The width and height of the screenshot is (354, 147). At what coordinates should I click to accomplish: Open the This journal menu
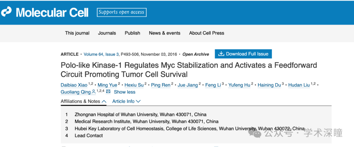(77, 33)
